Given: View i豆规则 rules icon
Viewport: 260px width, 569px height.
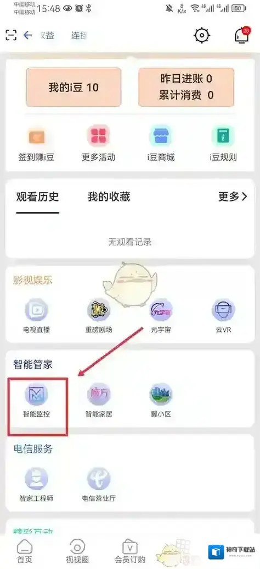Looking at the screenshot, I should click(223, 136).
